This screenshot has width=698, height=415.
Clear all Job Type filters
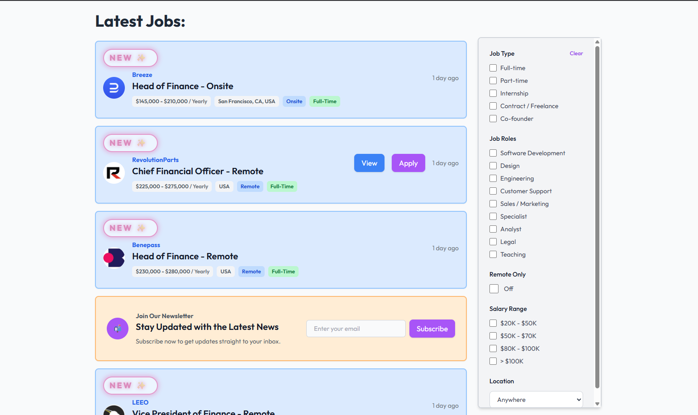pyautogui.click(x=576, y=53)
